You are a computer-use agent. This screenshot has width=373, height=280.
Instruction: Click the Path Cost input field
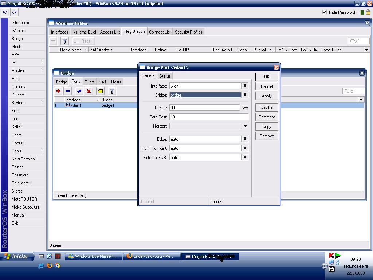click(208, 117)
